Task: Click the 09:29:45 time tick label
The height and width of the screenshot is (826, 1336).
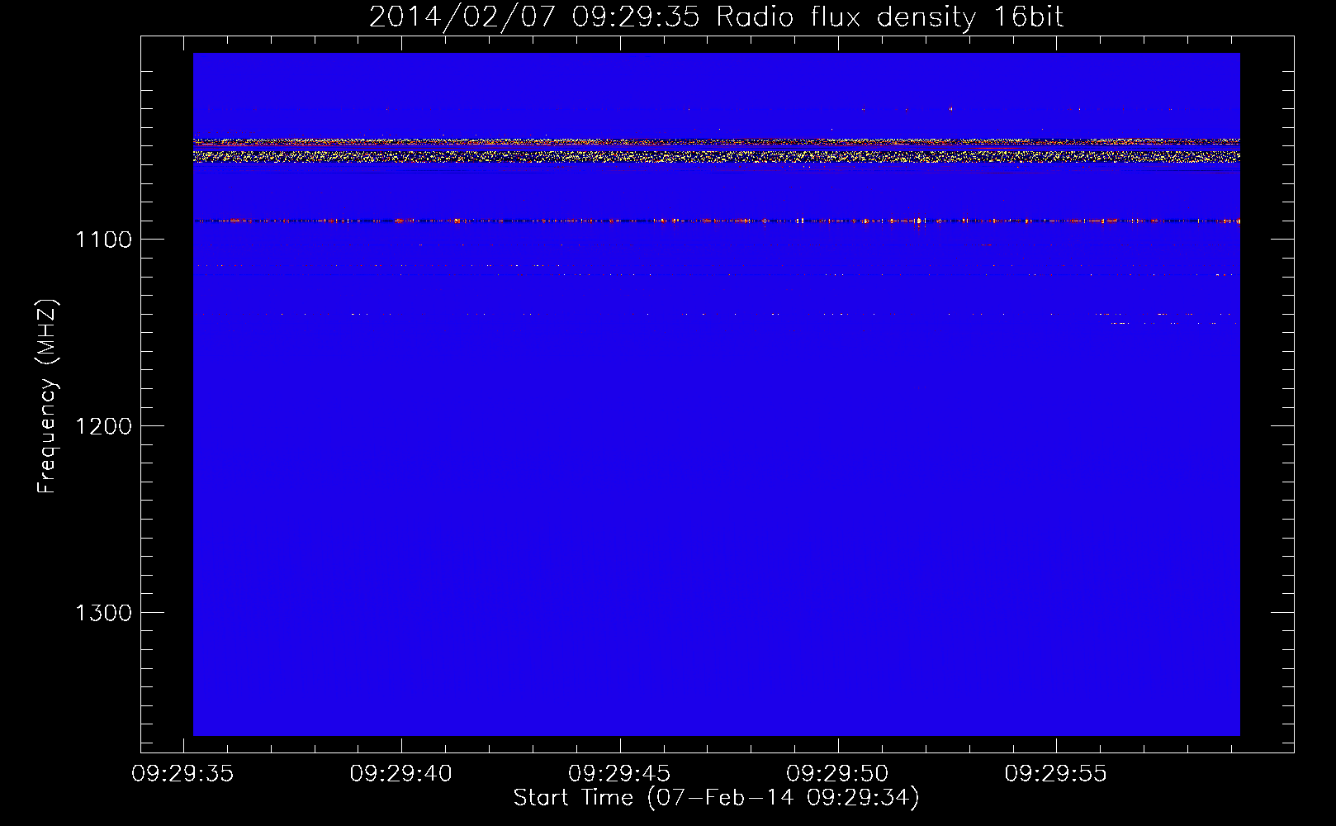Action: pyautogui.click(x=619, y=774)
